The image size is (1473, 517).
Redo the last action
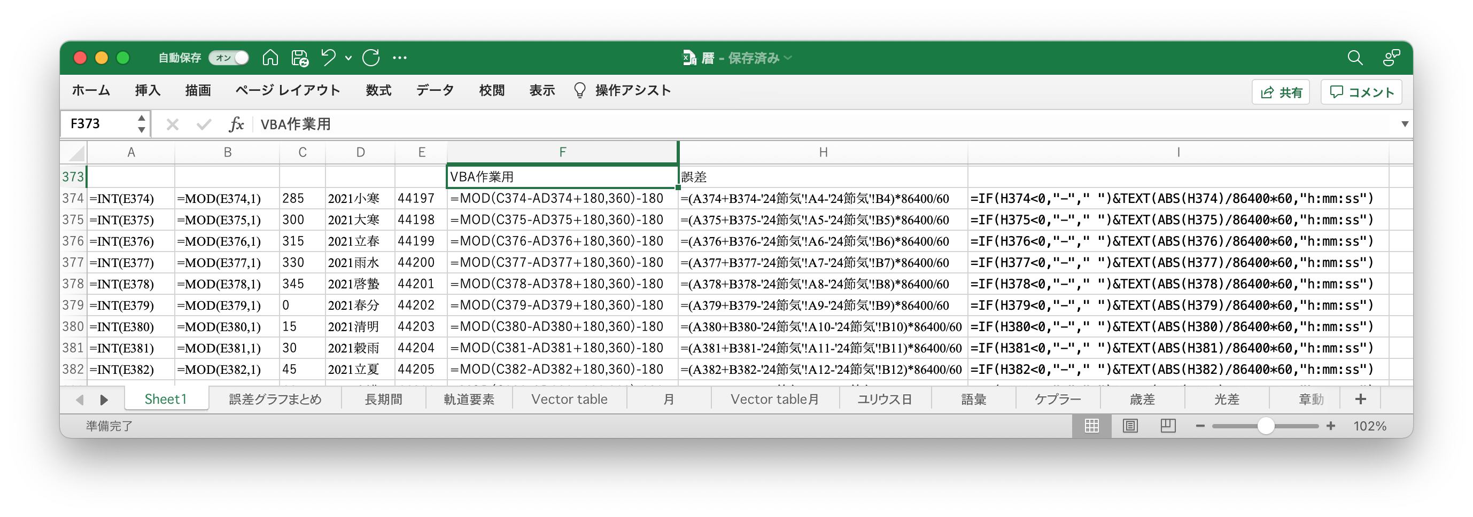pyautogui.click(x=371, y=58)
